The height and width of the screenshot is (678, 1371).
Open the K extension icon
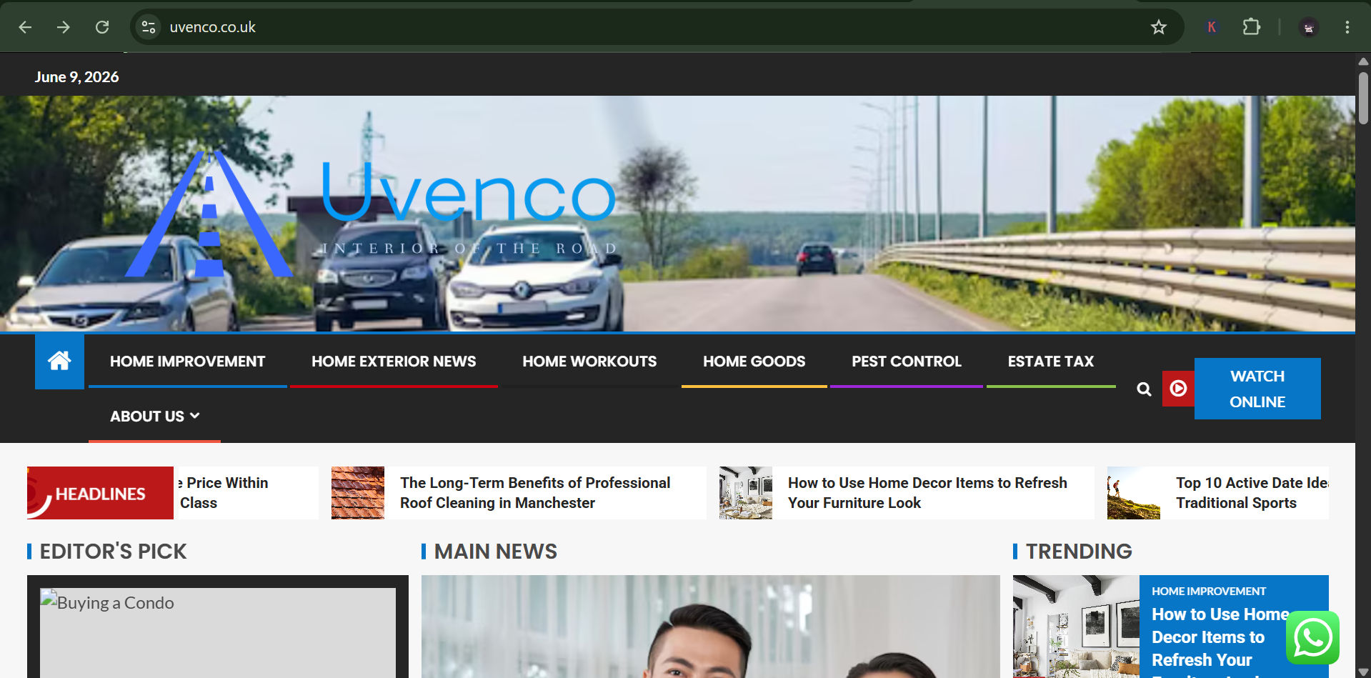pos(1212,27)
